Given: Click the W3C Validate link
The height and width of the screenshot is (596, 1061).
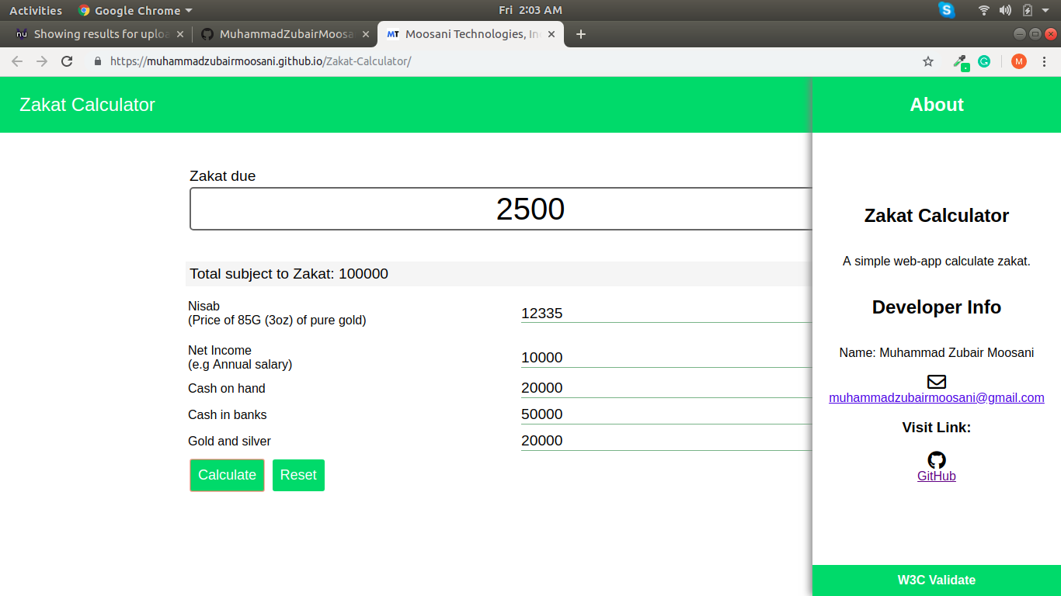Looking at the screenshot, I should click(x=936, y=580).
